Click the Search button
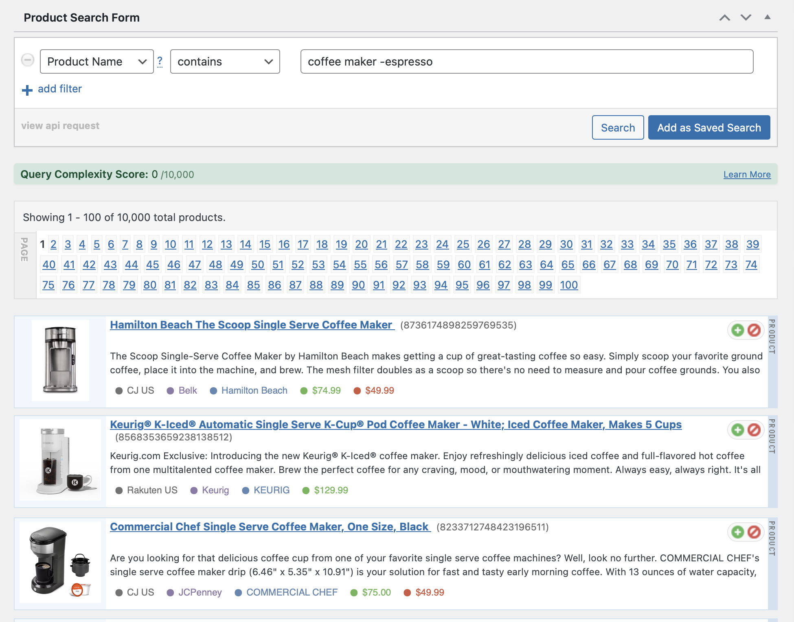 tap(618, 127)
